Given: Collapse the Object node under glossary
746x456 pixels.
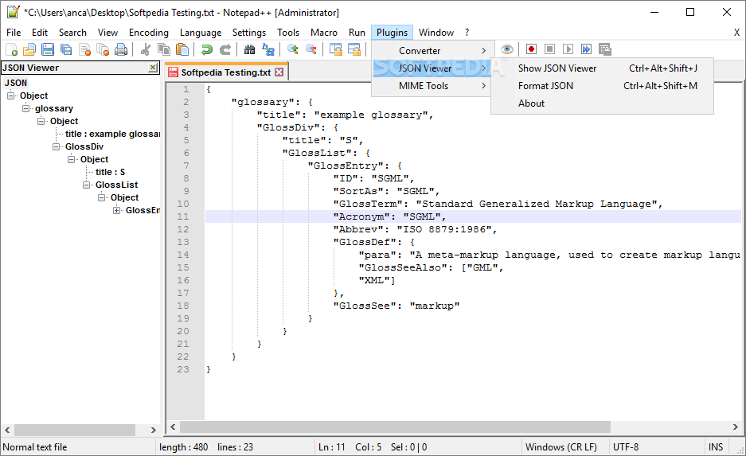Looking at the screenshot, I should pos(41,121).
